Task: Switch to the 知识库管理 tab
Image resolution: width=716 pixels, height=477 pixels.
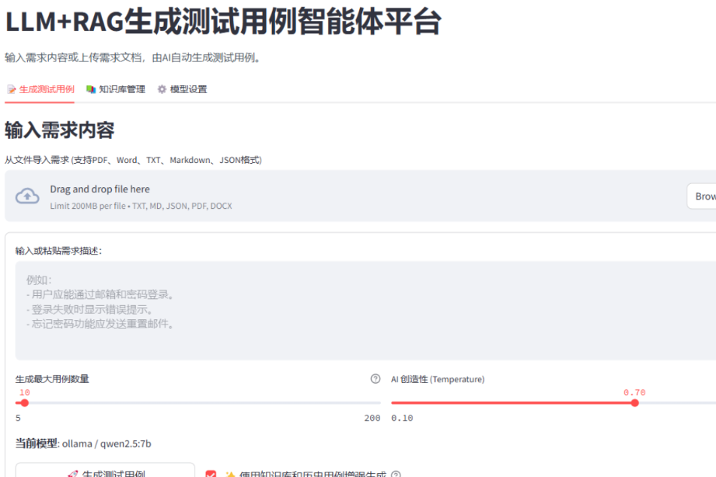Action: click(x=116, y=89)
